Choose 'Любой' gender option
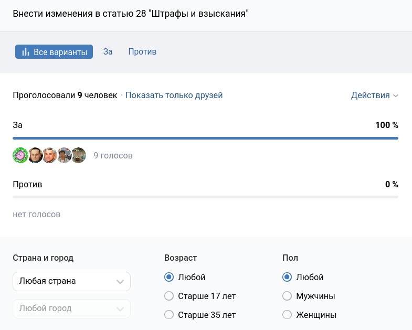412x330 pixels. tap(287, 277)
